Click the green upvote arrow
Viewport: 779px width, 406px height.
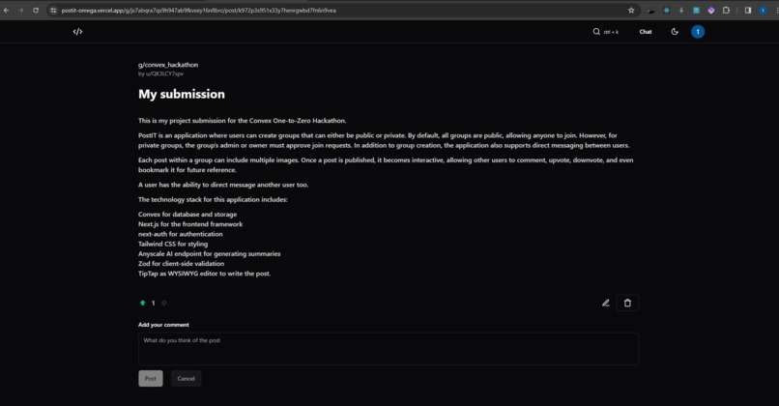[x=143, y=303]
